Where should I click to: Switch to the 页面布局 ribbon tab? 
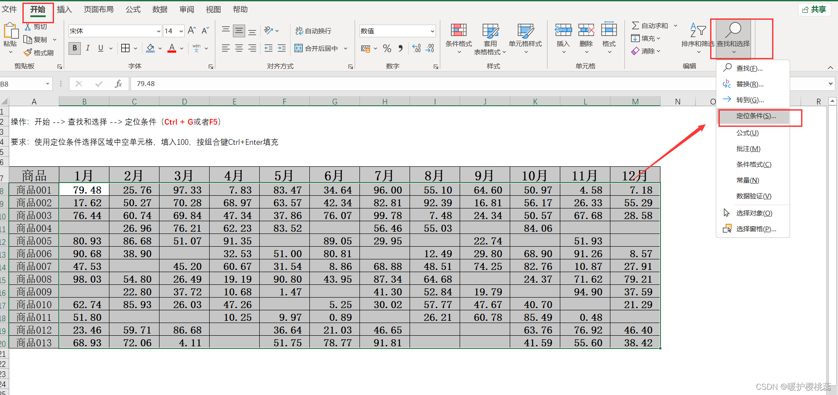[99, 10]
